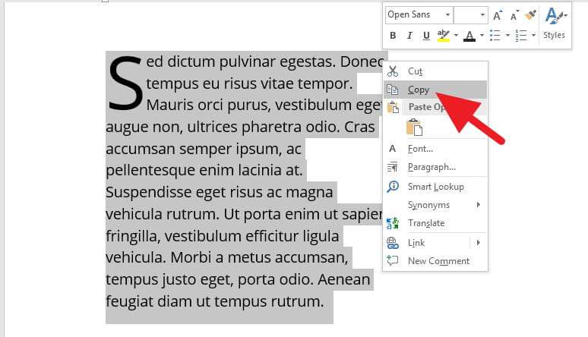Open the font size dropdown arrow
This screenshot has width=588, height=337.
coord(482,15)
